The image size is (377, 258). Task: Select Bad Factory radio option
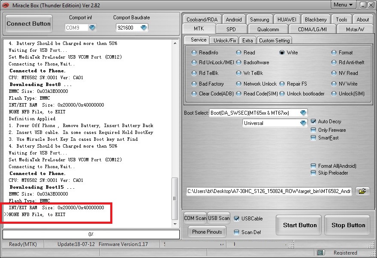194,84
